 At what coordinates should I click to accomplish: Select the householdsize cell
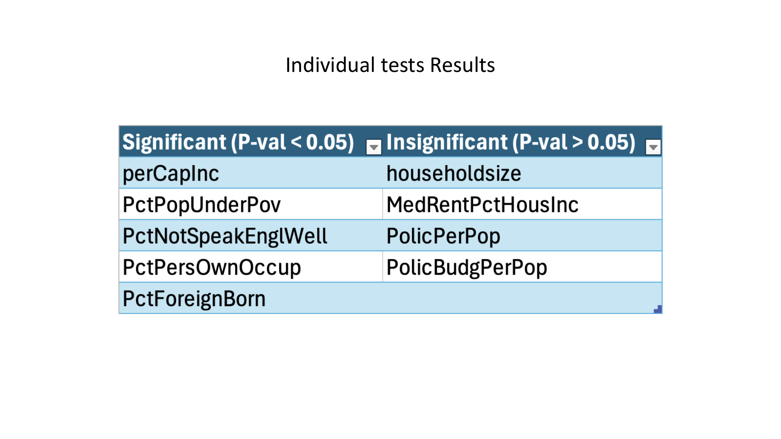pyautogui.click(x=522, y=173)
